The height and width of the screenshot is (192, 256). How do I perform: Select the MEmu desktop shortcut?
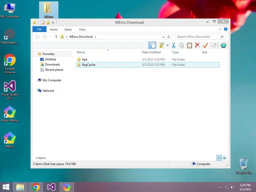coord(10,140)
